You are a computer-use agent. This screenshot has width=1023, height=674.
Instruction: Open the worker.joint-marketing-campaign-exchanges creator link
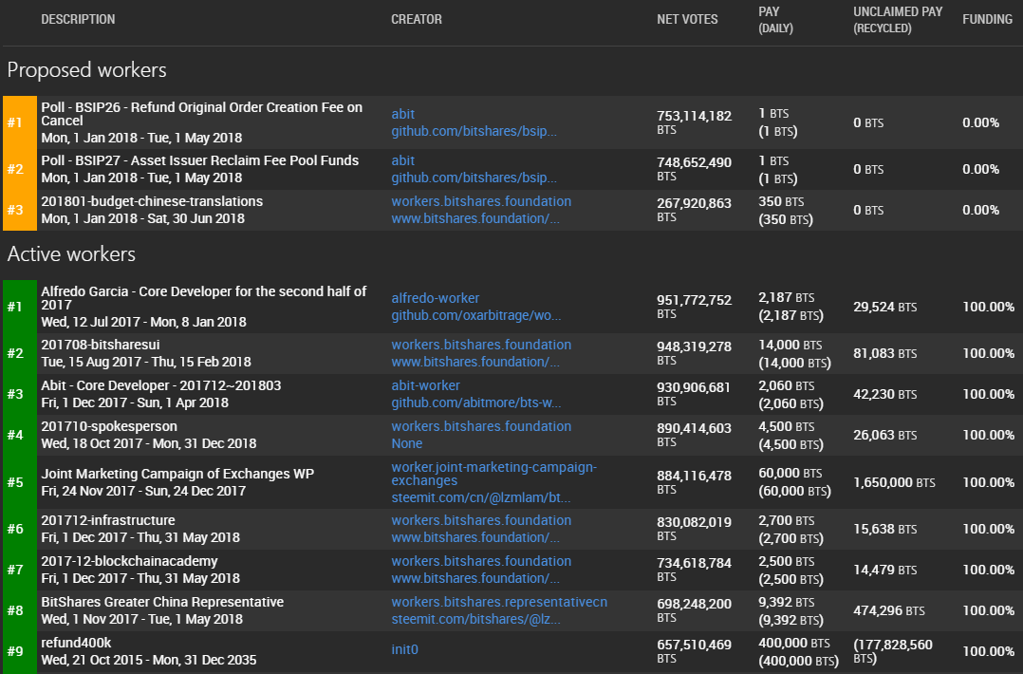click(x=493, y=474)
